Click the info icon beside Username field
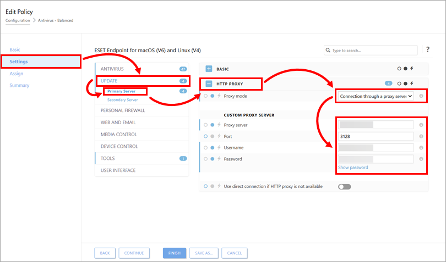Viewport: 446px width, 262px height. point(421,148)
